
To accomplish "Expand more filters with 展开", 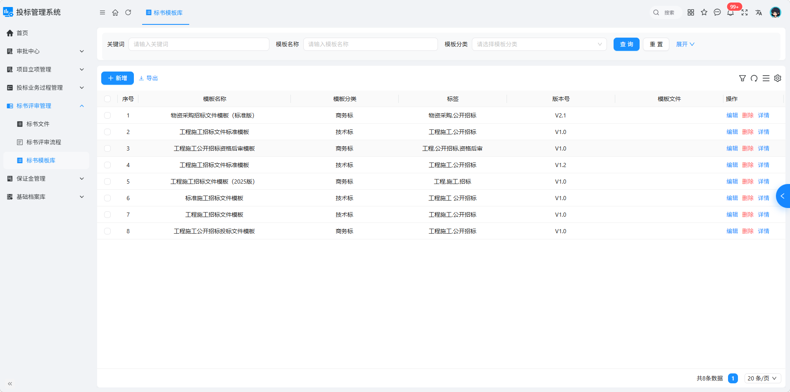I will (685, 44).
